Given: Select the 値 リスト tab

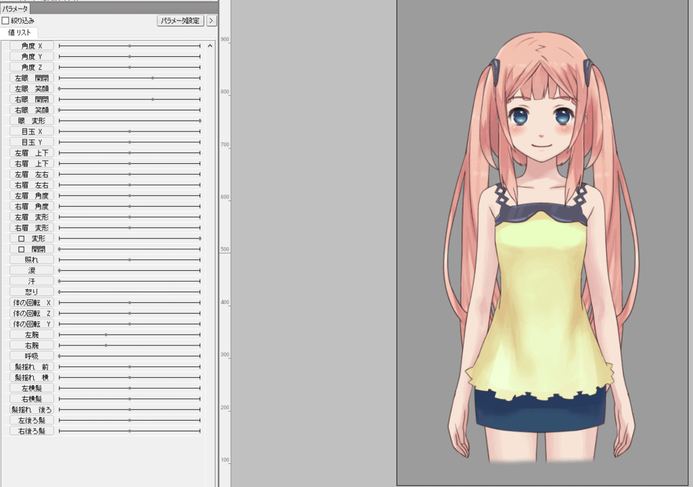Looking at the screenshot, I should pos(20,33).
